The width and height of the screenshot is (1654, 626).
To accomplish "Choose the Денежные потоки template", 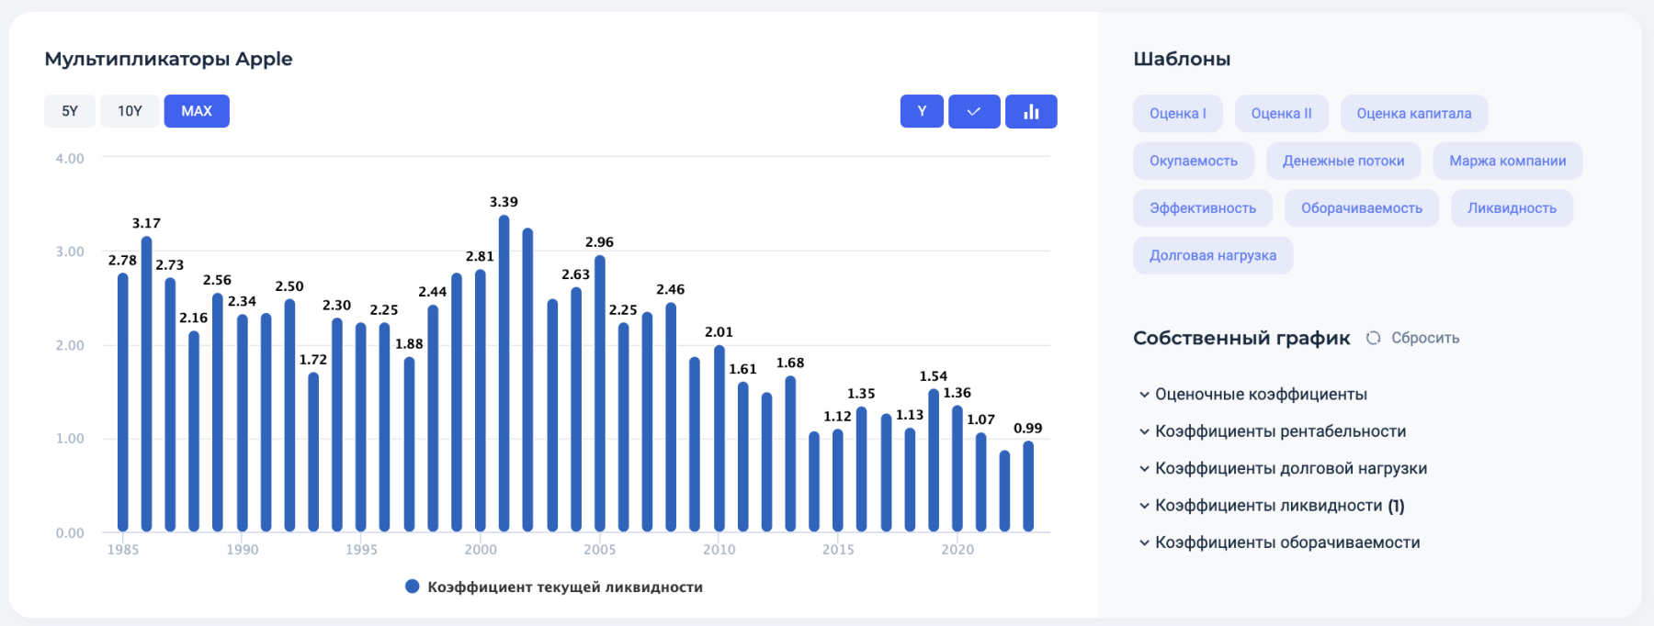I will (x=1343, y=161).
